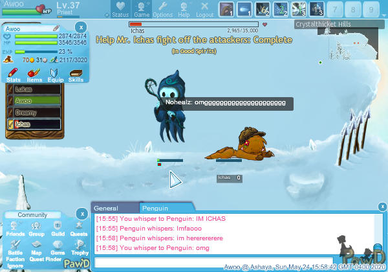Close the Awoo character panel
Viewport: 388px width, 272px height.
tap(80, 27)
